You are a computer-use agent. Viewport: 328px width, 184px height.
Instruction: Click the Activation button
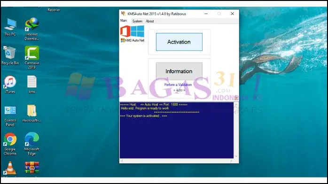pyautogui.click(x=179, y=42)
